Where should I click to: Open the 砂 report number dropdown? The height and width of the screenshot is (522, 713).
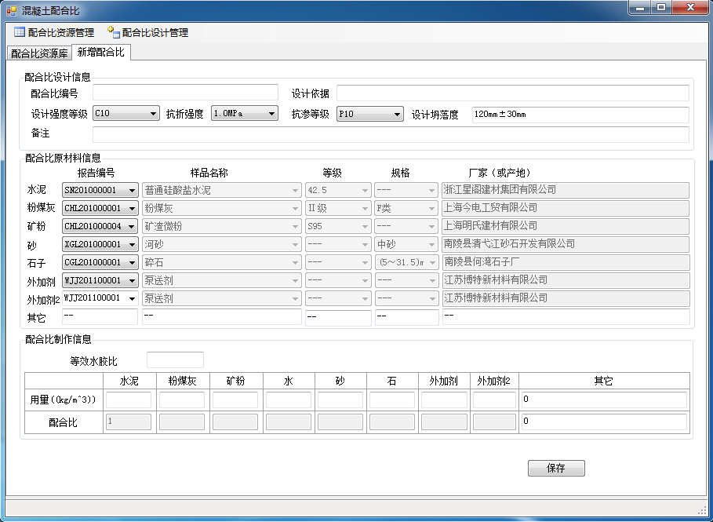point(131,244)
